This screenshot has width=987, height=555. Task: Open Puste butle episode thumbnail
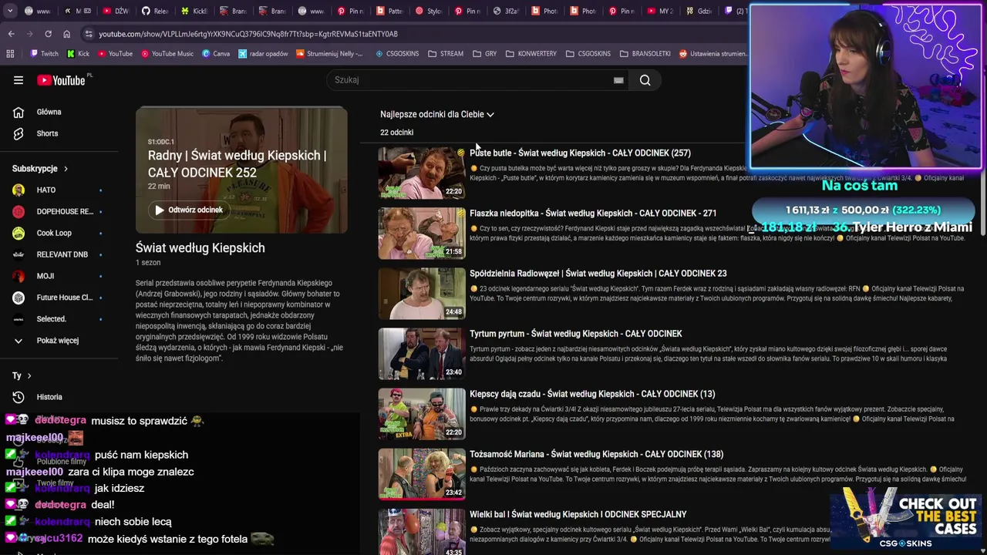(x=422, y=173)
